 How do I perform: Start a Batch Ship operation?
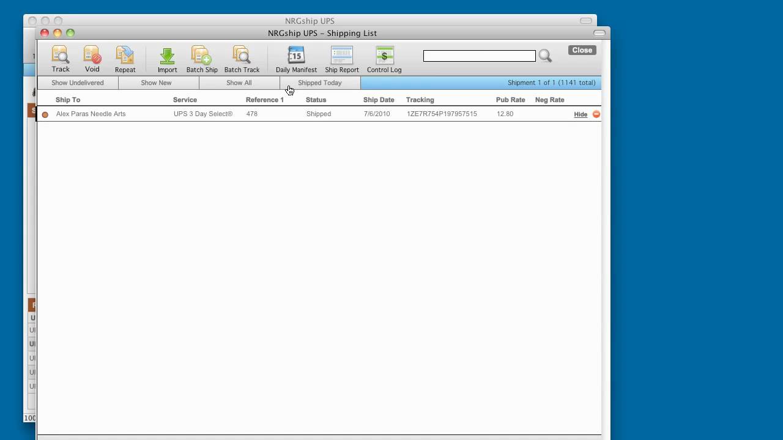point(202,59)
